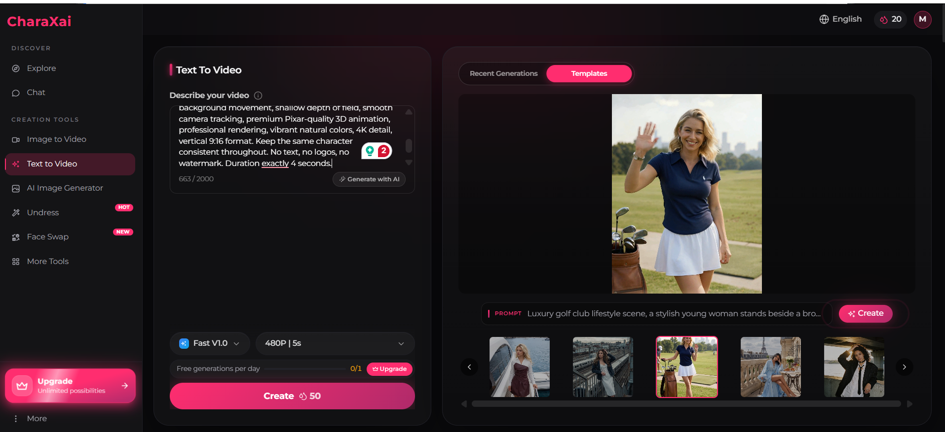Click the underlined word 'exactly' in the prompt
Viewport: 945px width, 432px height.
pos(275,164)
